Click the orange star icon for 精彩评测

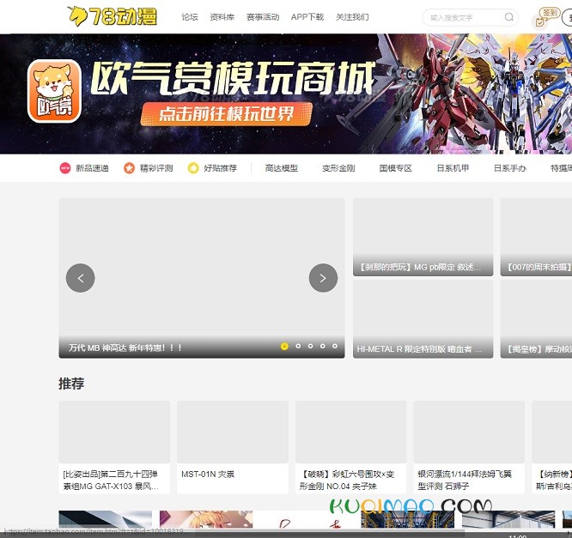coord(129,168)
